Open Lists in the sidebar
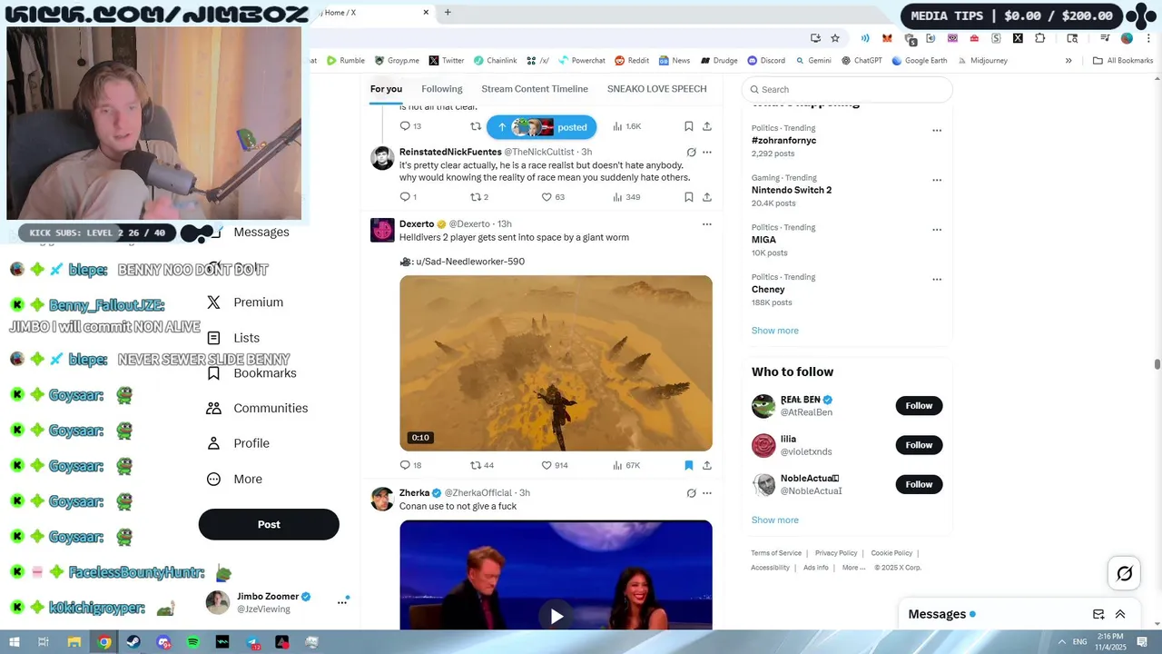The height and width of the screenshot is (654, 1162). (x=233, y=338)
